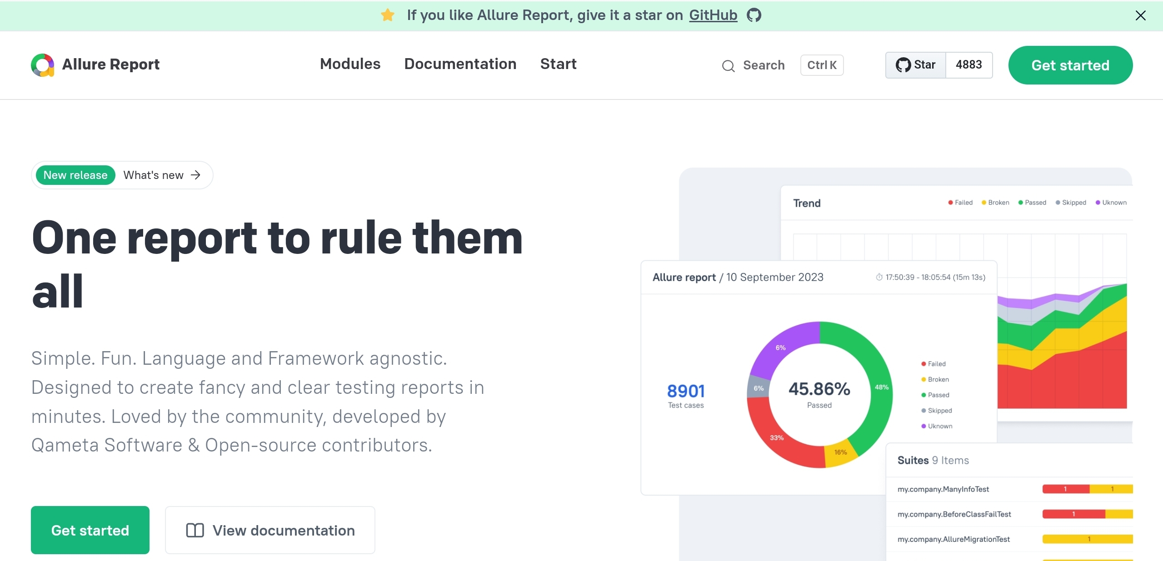Screen dimensions: 1163x561
Task: Open the Modules menu
Action: click(350, 64)
